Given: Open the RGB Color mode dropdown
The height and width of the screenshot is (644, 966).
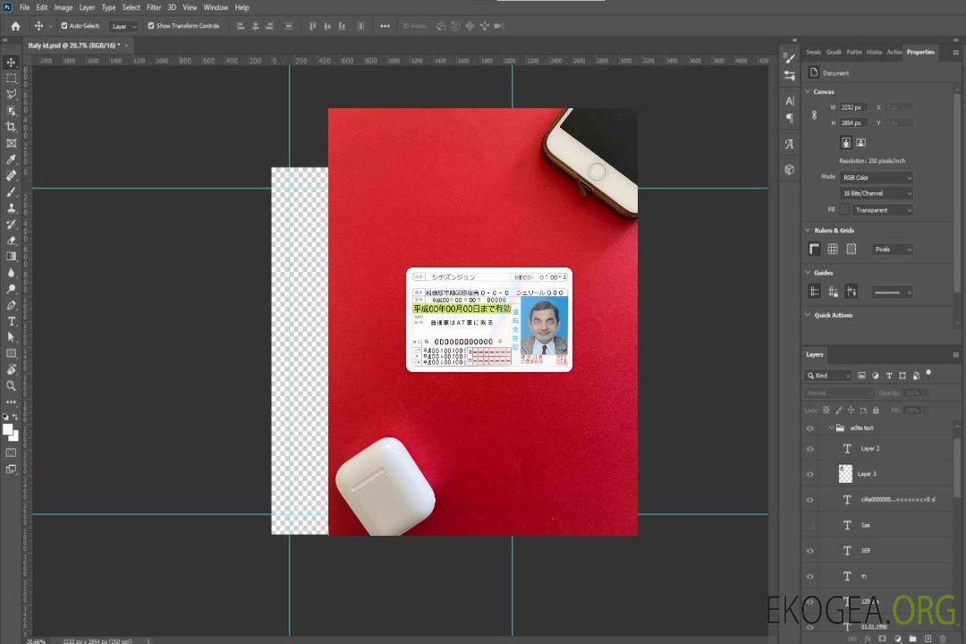Looking at the screenshot, I should 877,178.
